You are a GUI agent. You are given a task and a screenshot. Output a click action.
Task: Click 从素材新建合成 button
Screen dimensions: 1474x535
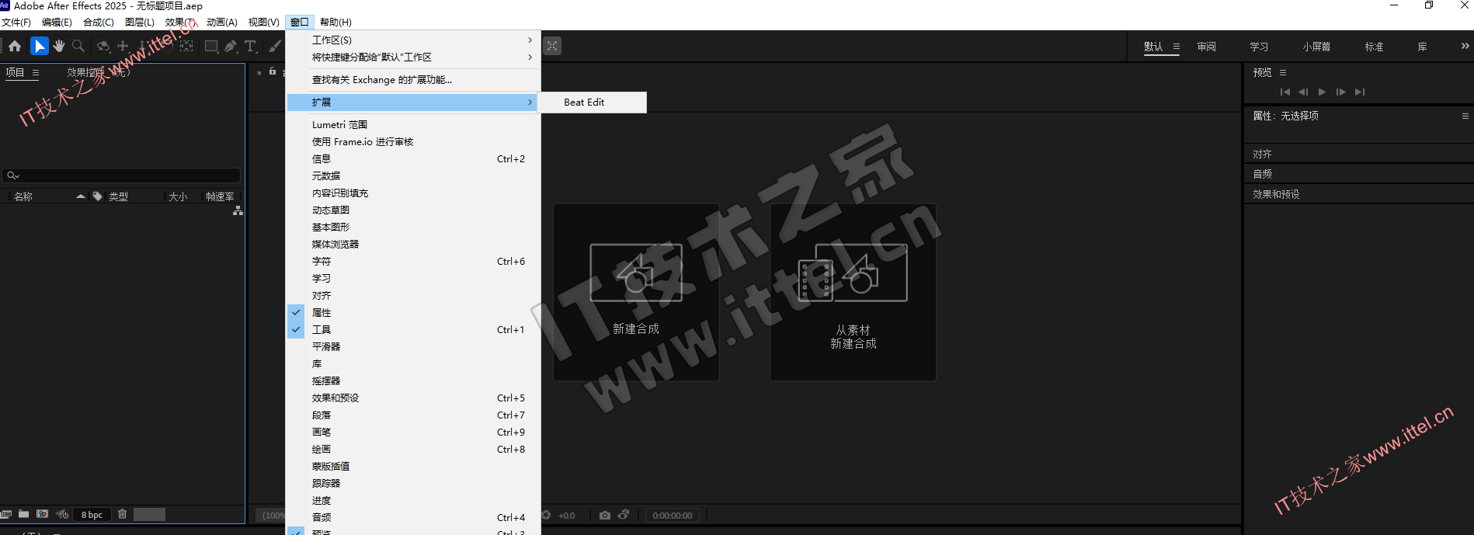(853, 292)
